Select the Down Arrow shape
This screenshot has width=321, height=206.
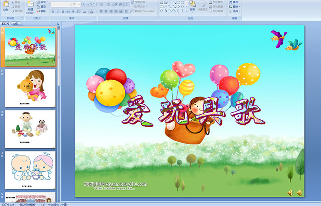tap(182, 6)
